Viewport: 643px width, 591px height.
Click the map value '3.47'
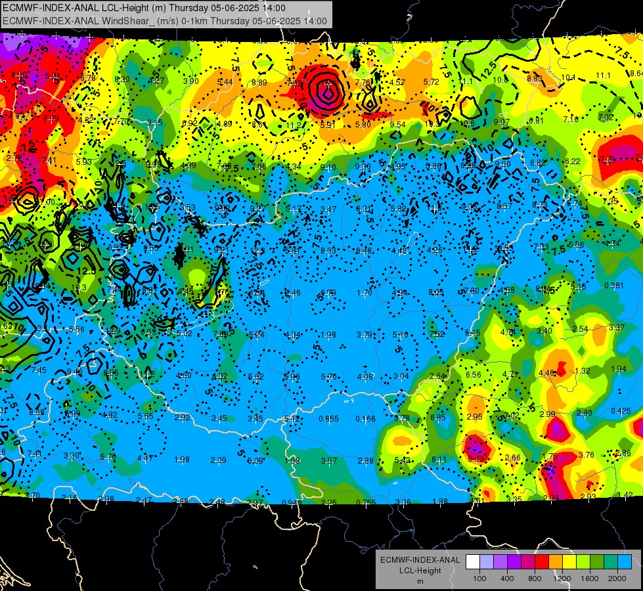pyautogui.click(x=328, y=209)
